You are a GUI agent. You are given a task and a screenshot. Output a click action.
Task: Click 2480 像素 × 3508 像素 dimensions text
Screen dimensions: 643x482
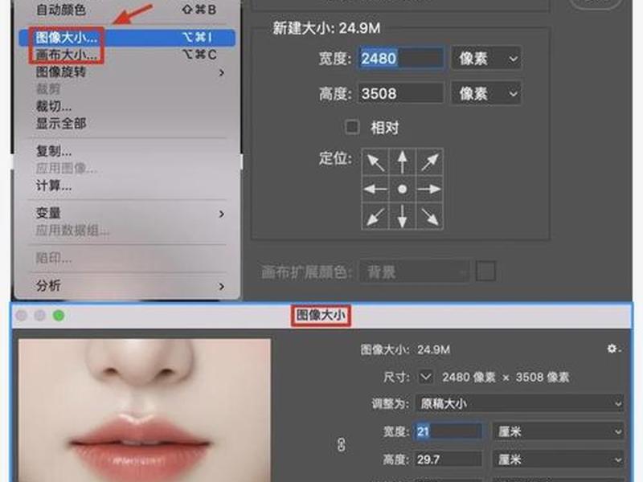pos(506,377)
